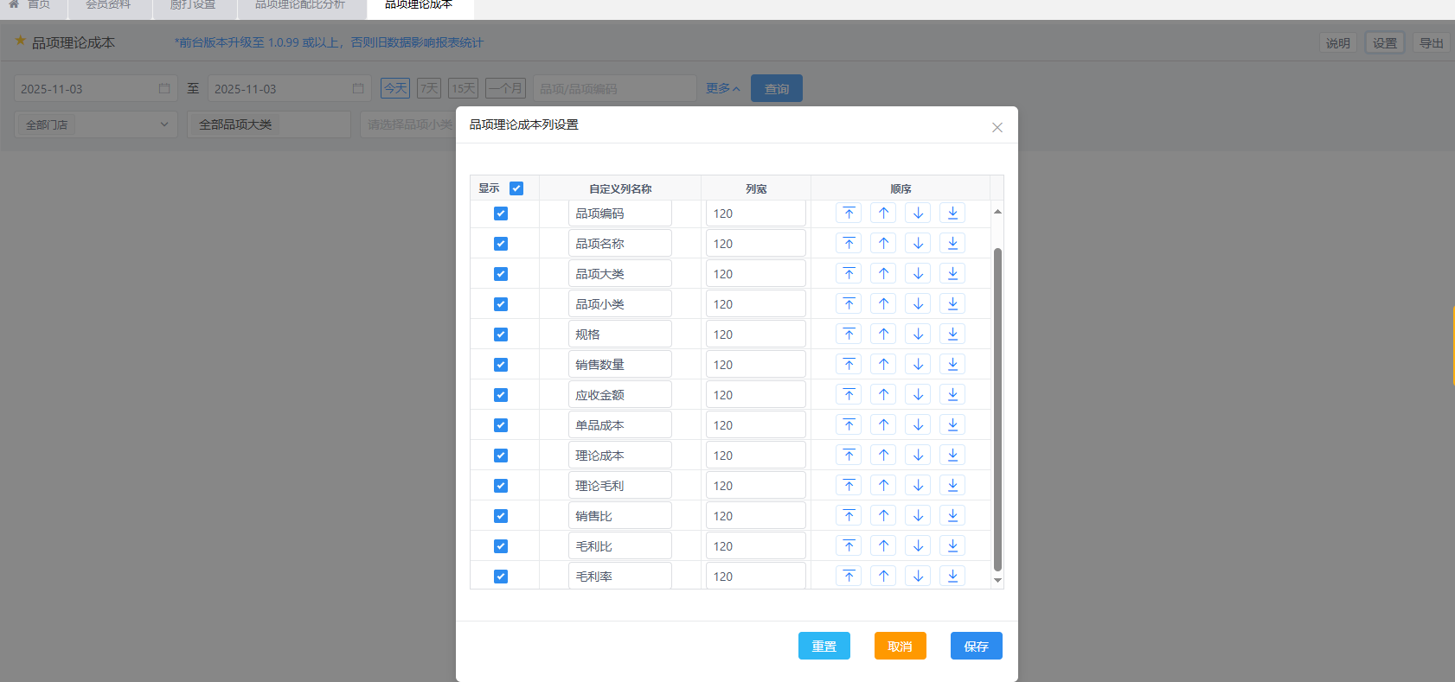This screenshot has width=1455, height=682.
Task: Toggle the header 显示 select-all checkbox
Action: 516,188
